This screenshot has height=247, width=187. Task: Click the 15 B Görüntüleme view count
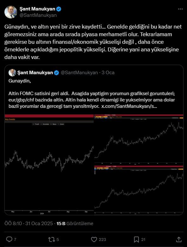point(75,224)
